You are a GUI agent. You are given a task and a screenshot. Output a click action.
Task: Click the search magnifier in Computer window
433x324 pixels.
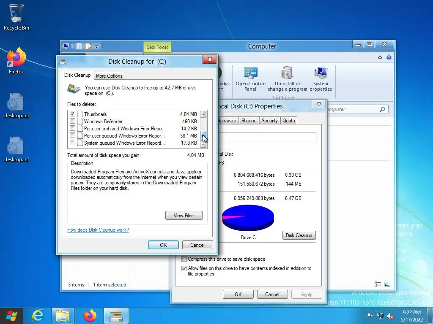click(x=382, y=109)
